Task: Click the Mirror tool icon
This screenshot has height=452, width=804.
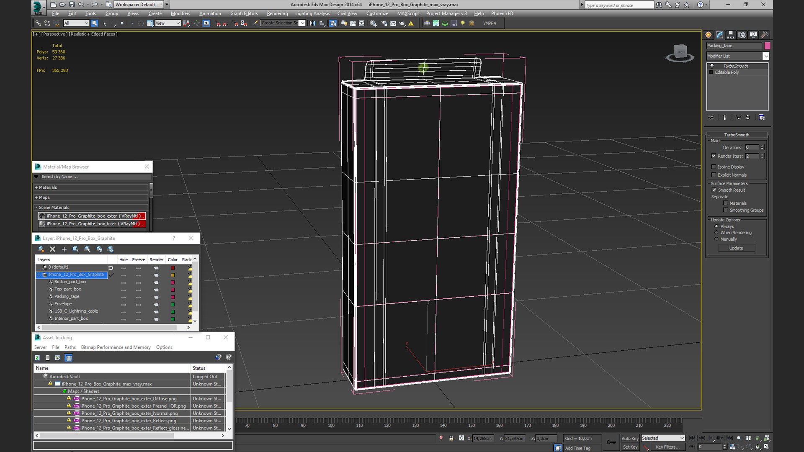Action: coord(312,23)
